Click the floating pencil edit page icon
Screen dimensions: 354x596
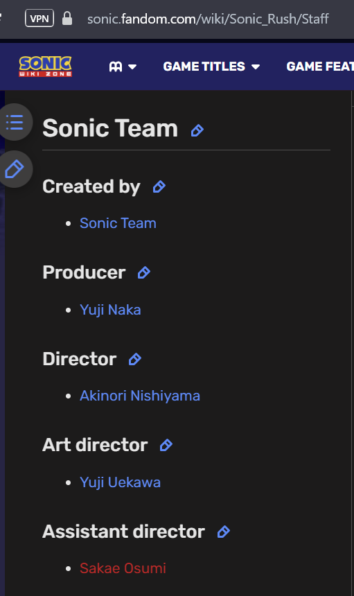15,169
